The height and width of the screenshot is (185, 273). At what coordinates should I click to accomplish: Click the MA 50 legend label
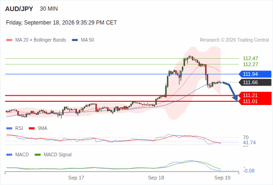click(87, 40)
